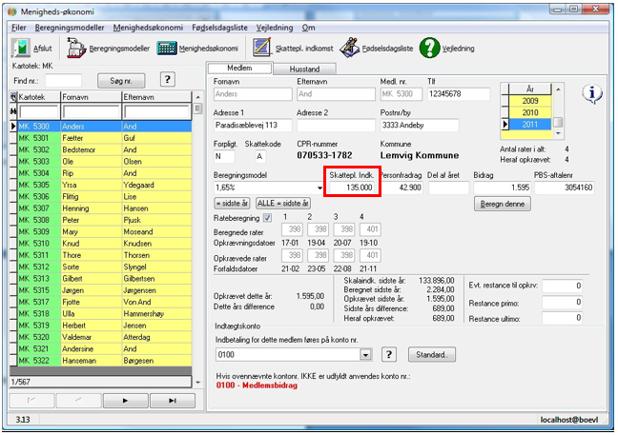This screenshot has width=618, height=435.
Task: Click question mark next to konto dropdown
Action: pos(389,355)
